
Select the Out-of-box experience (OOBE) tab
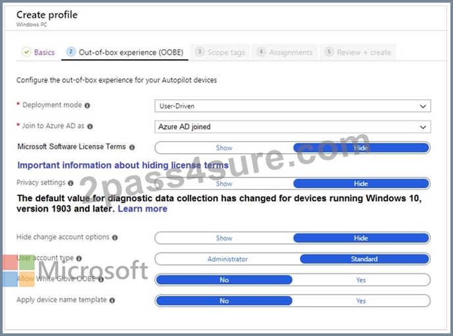[x=125, y=53]
